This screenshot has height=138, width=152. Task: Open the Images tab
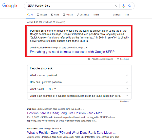click(x=42, y=15)
